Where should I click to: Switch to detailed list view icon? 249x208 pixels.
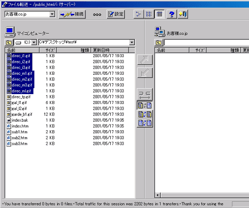click(x=159, y=14)
